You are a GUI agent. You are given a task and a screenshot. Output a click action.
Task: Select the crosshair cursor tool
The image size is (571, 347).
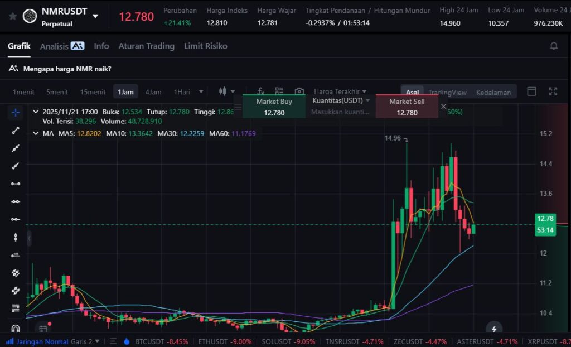tap(16, 113)
